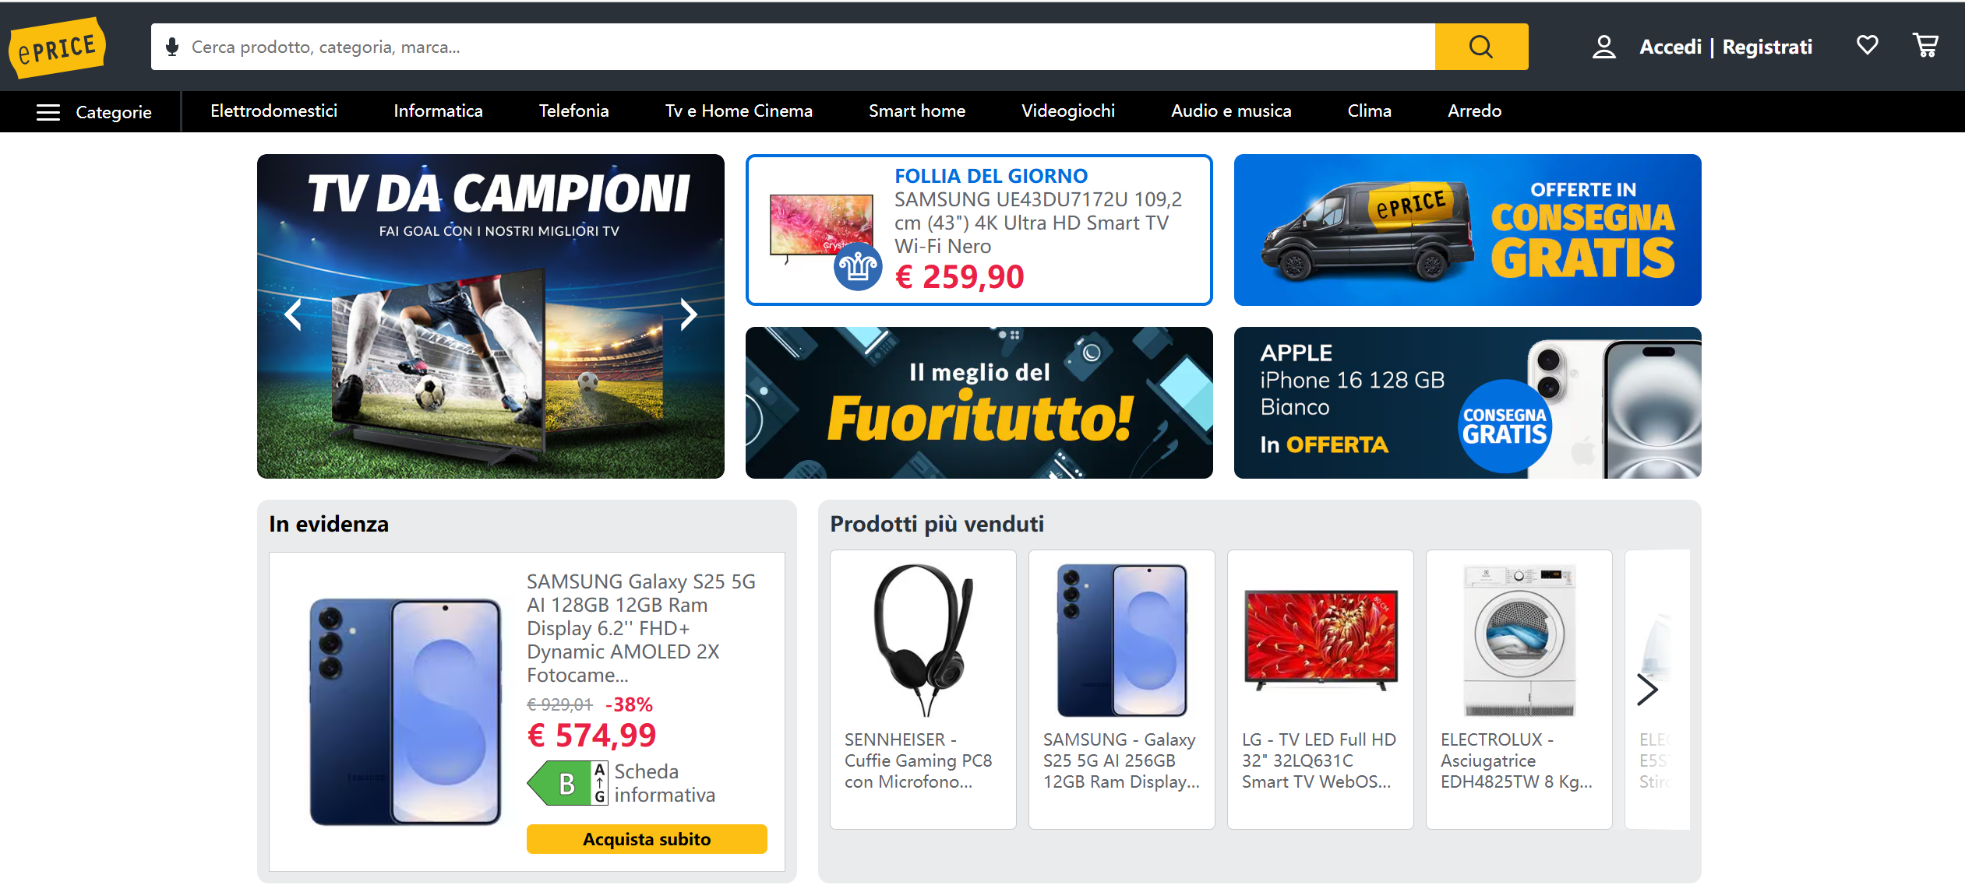Select Smart home in navigation bar
Viewport: 1965px width, 892px height.
[x=916, y=111]
